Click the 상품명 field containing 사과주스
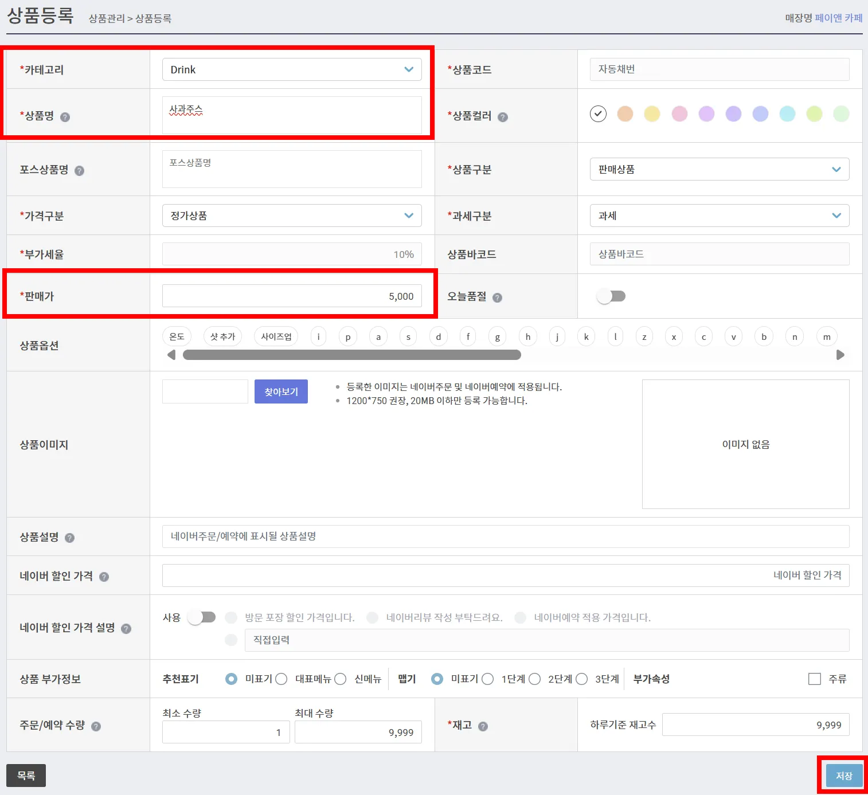The width and height of the screenshot is (868, 795). pyautogui.click(x=292, y=115)
